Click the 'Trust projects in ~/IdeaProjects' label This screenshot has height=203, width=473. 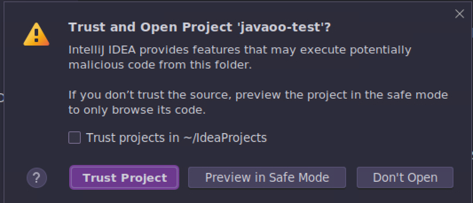[x=177, y=138]
